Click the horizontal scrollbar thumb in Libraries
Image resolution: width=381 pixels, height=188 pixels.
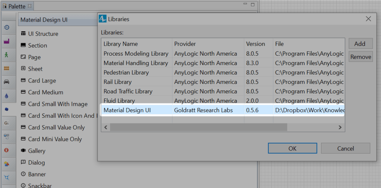pos(198,127)
